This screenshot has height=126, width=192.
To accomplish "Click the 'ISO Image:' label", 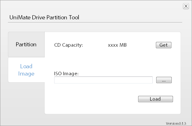I will click(66, 74).
